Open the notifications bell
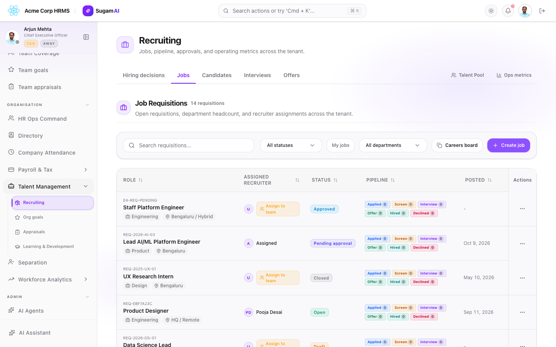 508,11
